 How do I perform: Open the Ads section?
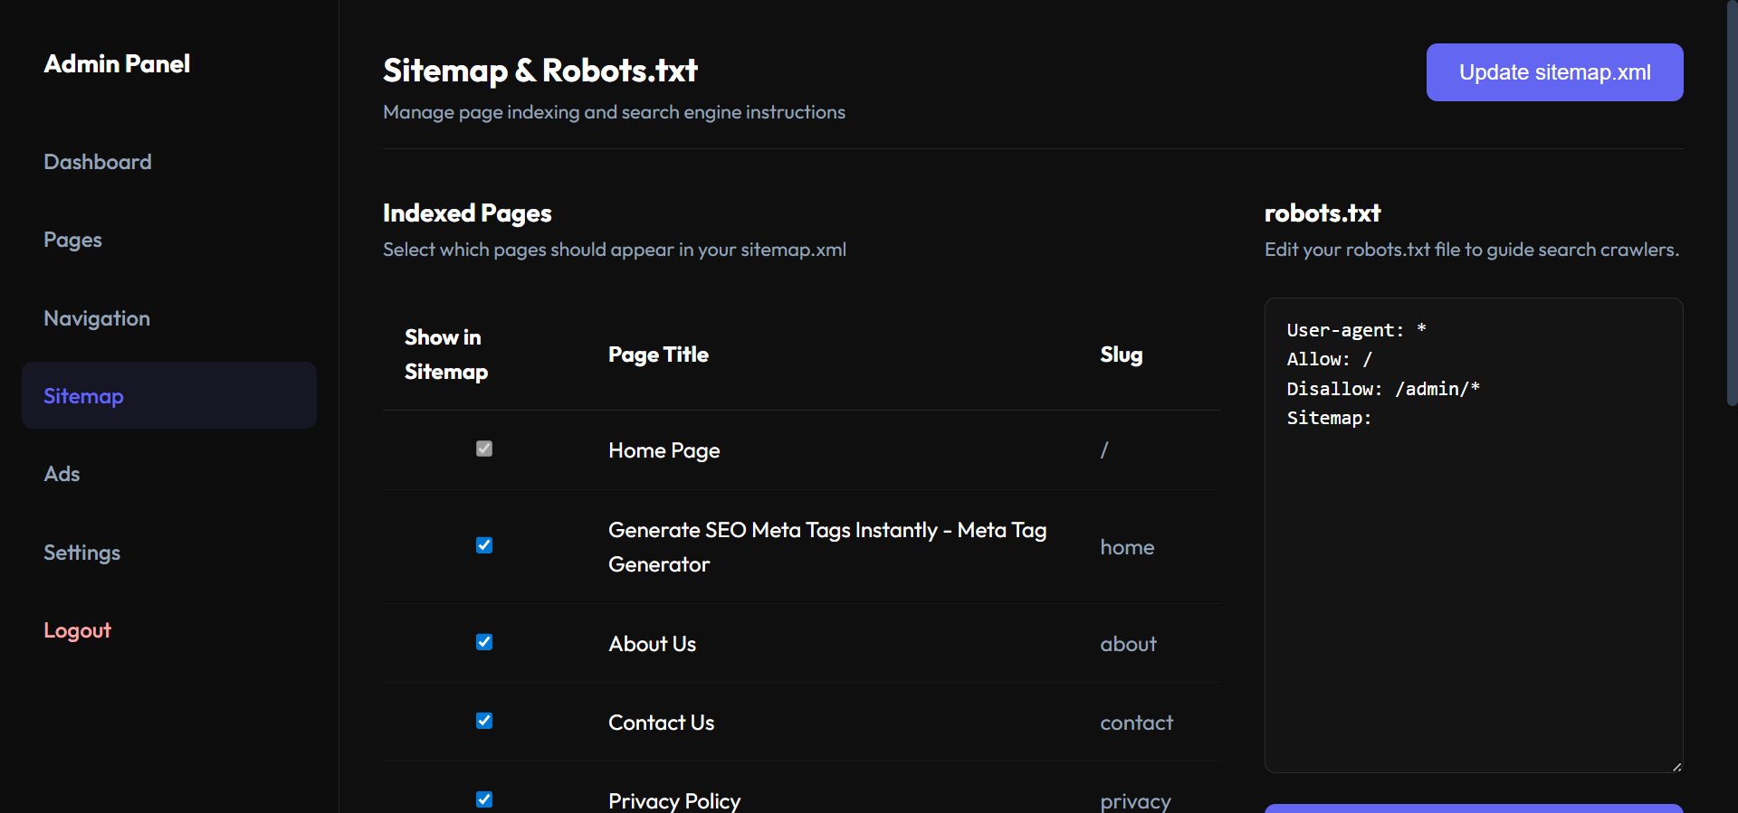point(62,474)
